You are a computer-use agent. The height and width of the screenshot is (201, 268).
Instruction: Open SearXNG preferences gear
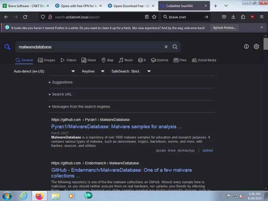256,47
